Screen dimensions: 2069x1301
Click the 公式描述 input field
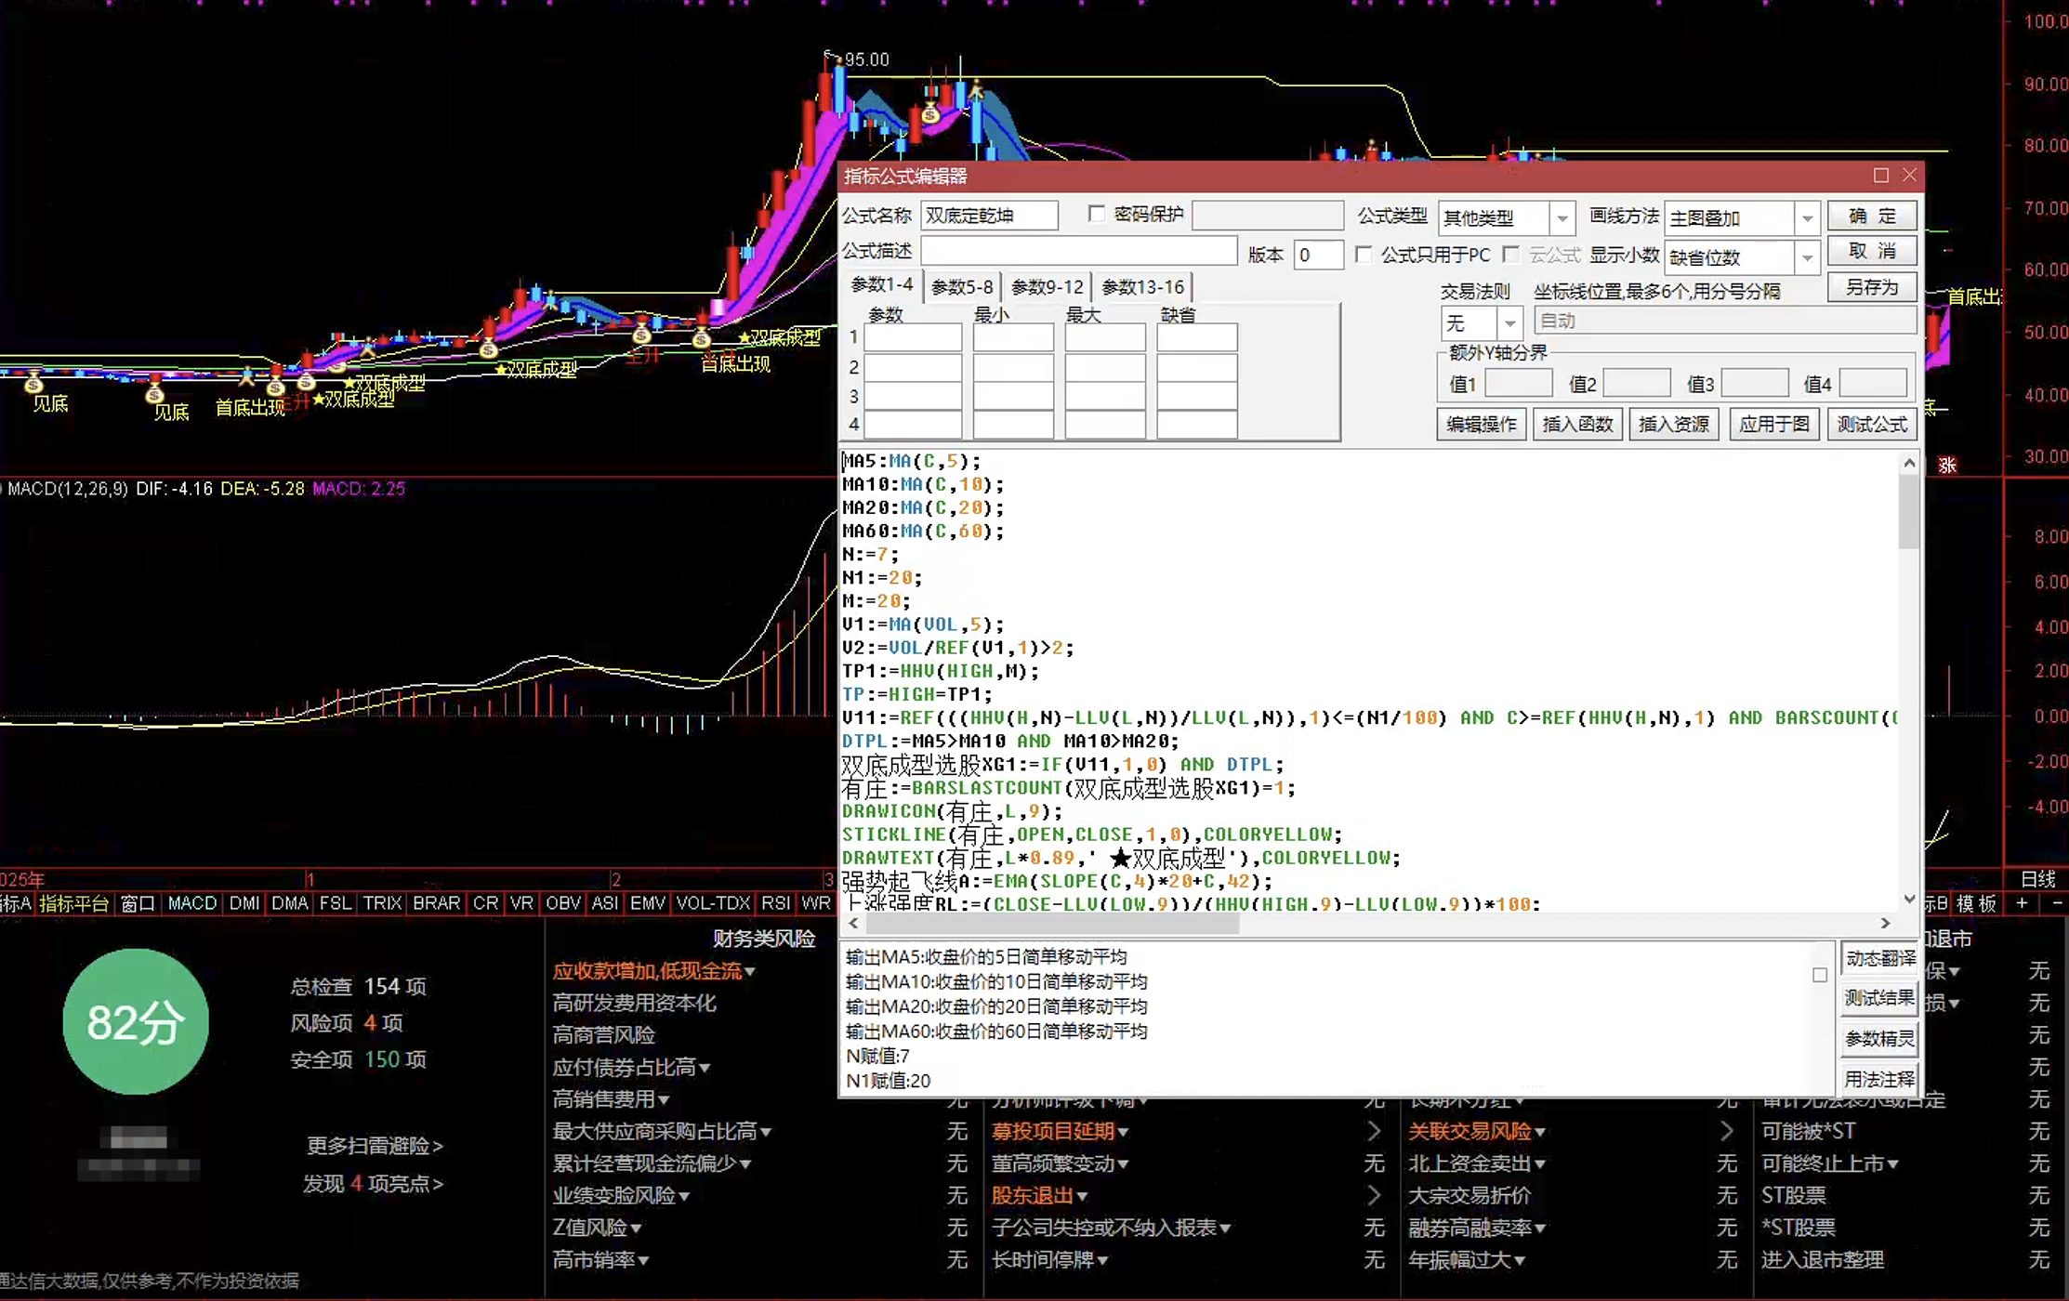(x=1078, y=251)
